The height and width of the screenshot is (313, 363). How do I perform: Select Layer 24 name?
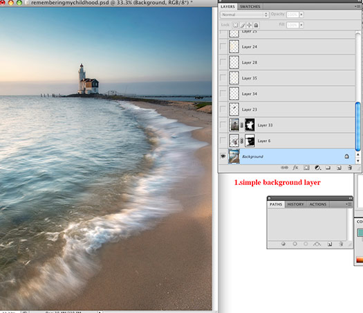pos(250,47)
